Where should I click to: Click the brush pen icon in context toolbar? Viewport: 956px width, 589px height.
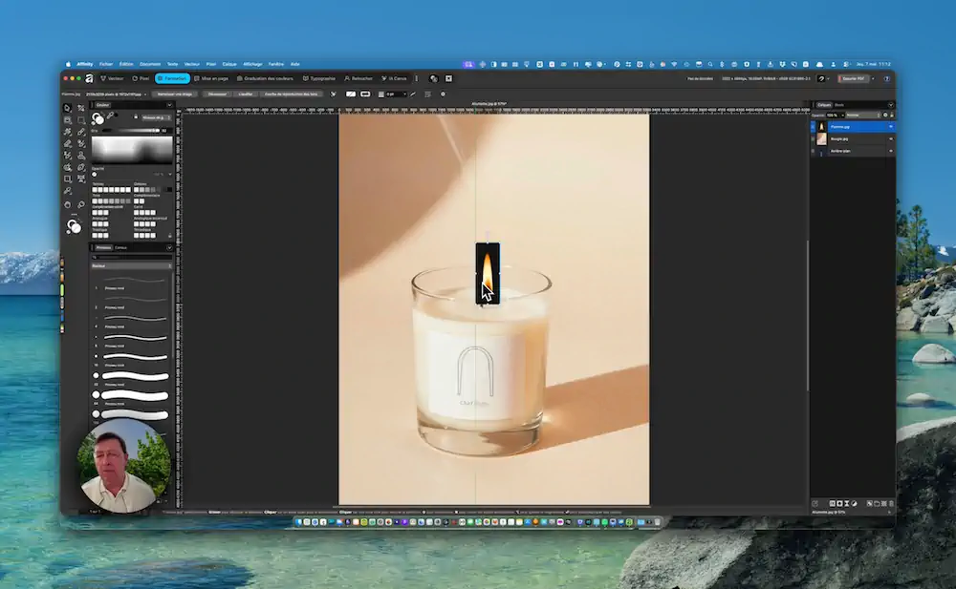(413, 94)
